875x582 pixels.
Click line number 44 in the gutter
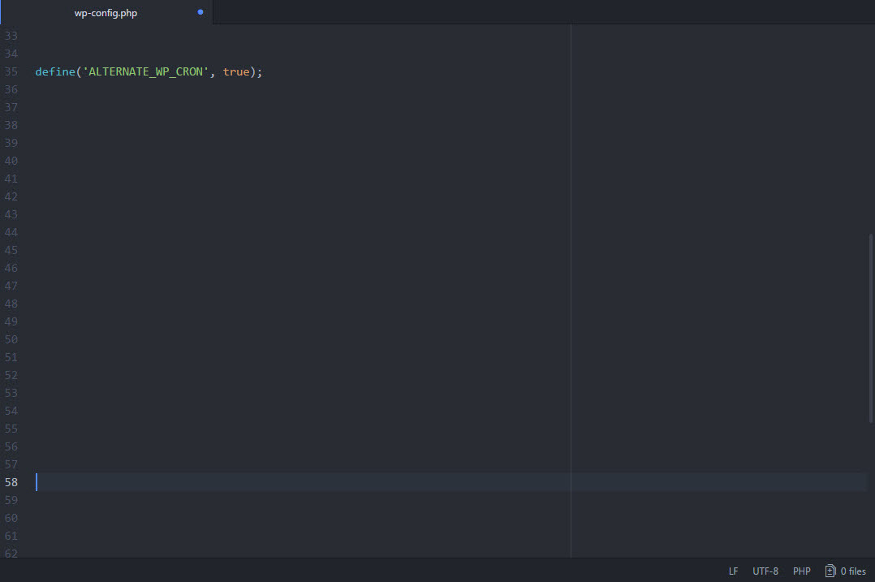pos(11,232)
